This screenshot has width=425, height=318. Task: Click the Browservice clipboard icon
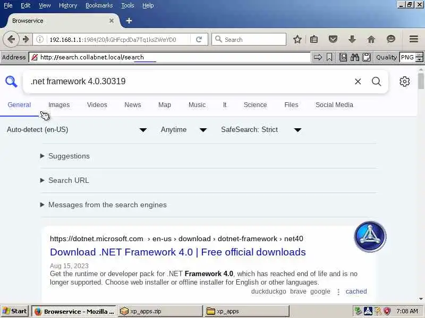tap(367, 57)
